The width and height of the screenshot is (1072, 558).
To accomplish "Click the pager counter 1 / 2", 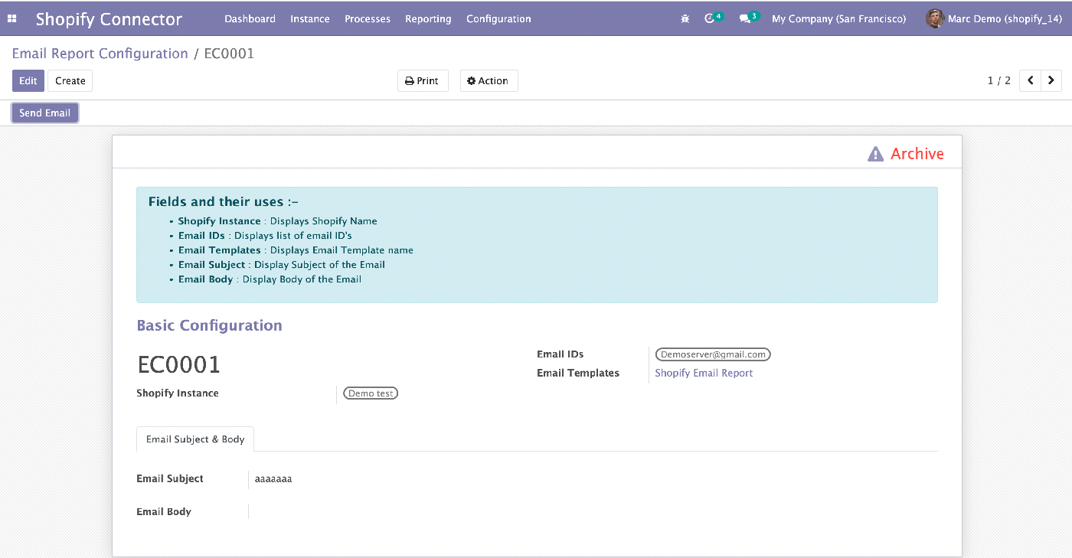I will 999,80.
